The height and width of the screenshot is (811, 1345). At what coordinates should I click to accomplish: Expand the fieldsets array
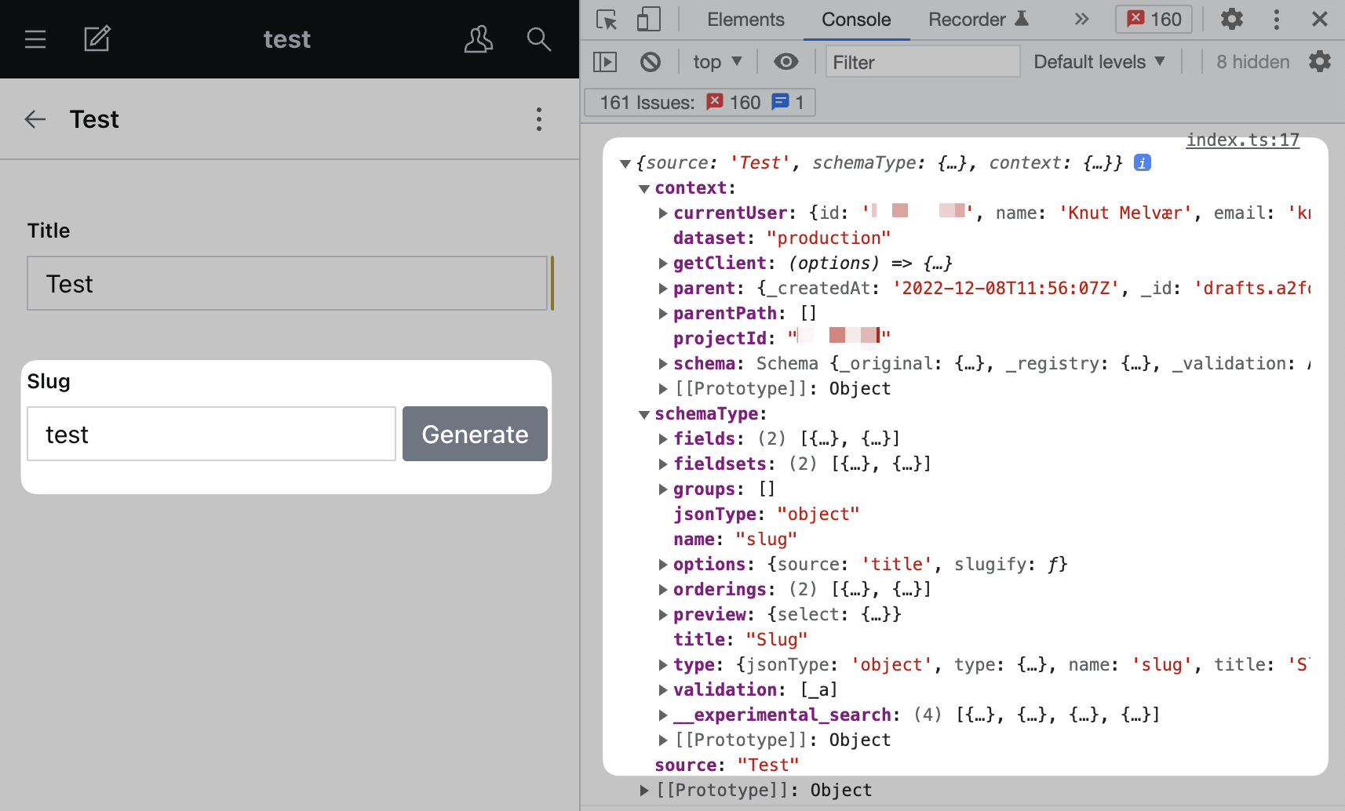[x=663, y=464]
